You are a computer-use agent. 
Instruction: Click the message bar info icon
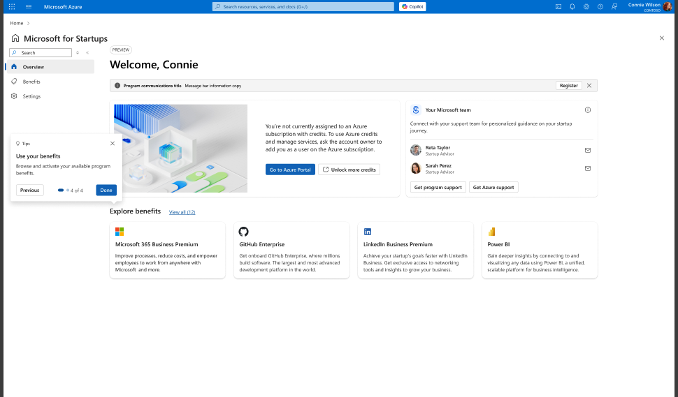tap(117, 85)
